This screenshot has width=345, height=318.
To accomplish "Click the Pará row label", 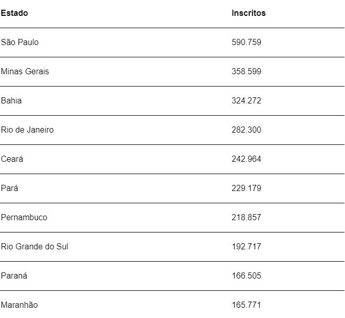I will point(9,188).
